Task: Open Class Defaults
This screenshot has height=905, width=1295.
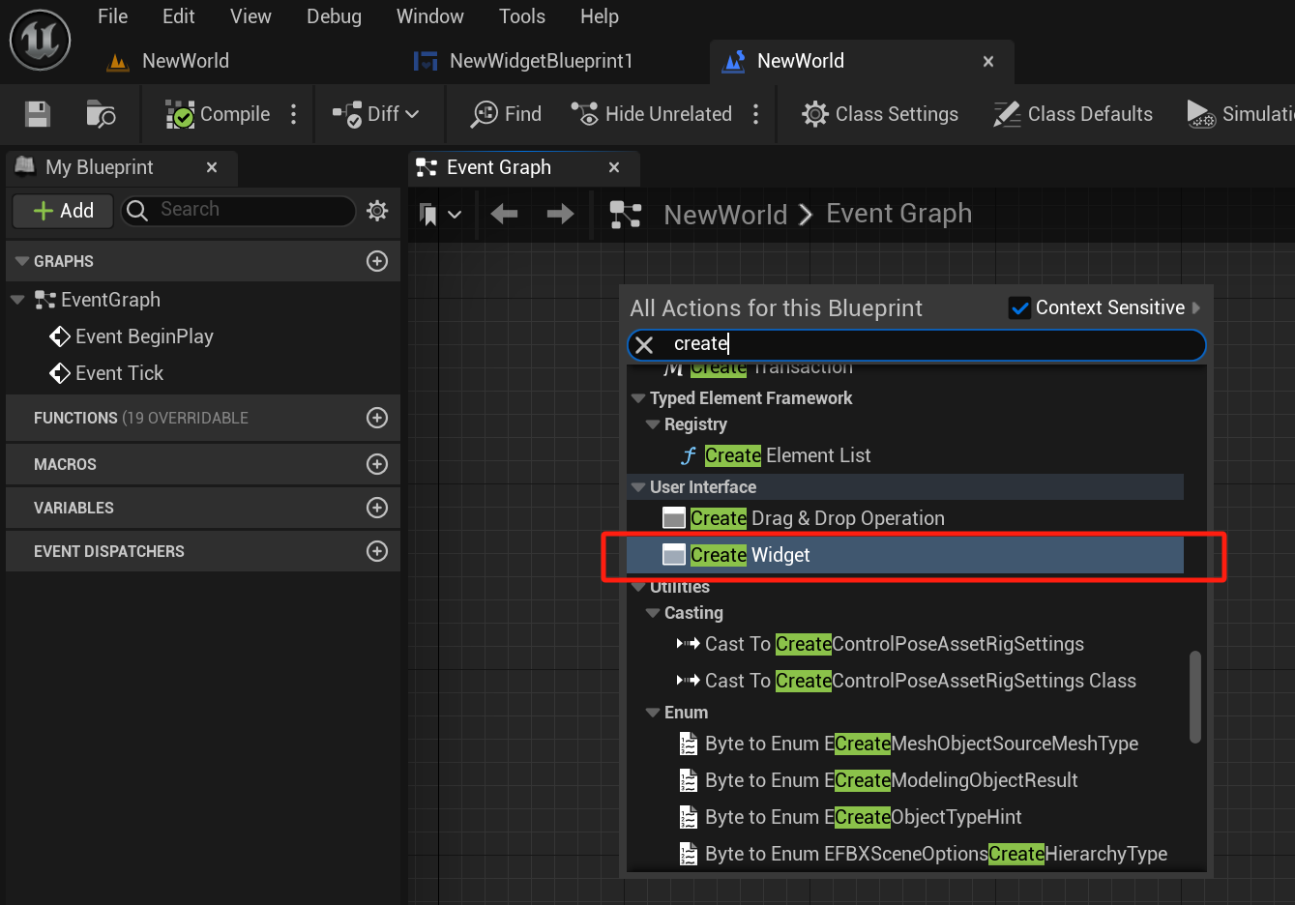Action: 1074,114
